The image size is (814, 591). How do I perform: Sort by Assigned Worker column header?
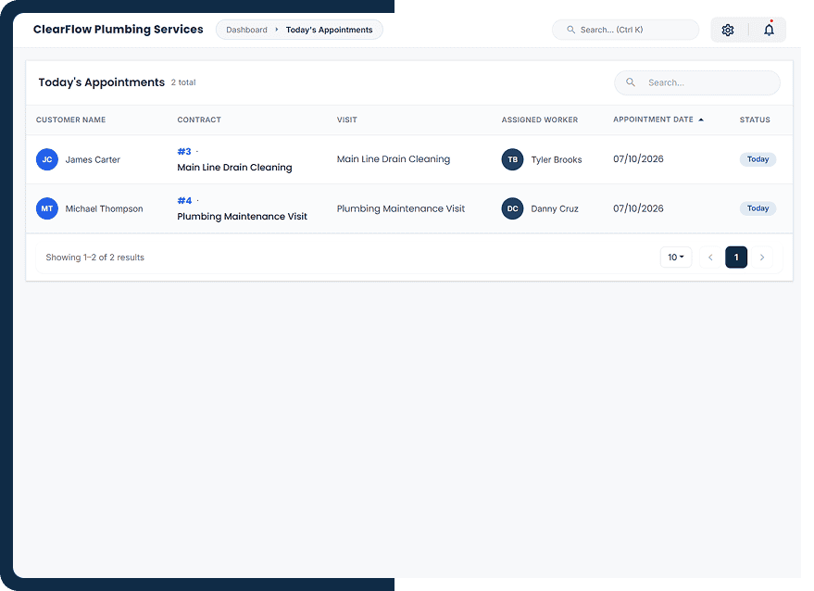pyautogui.click(x=539, y=120)
